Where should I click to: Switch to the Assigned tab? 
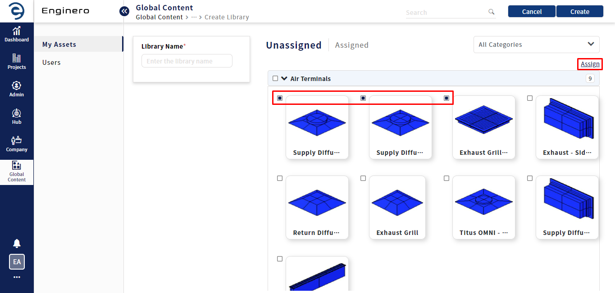[x=352, y=45]
